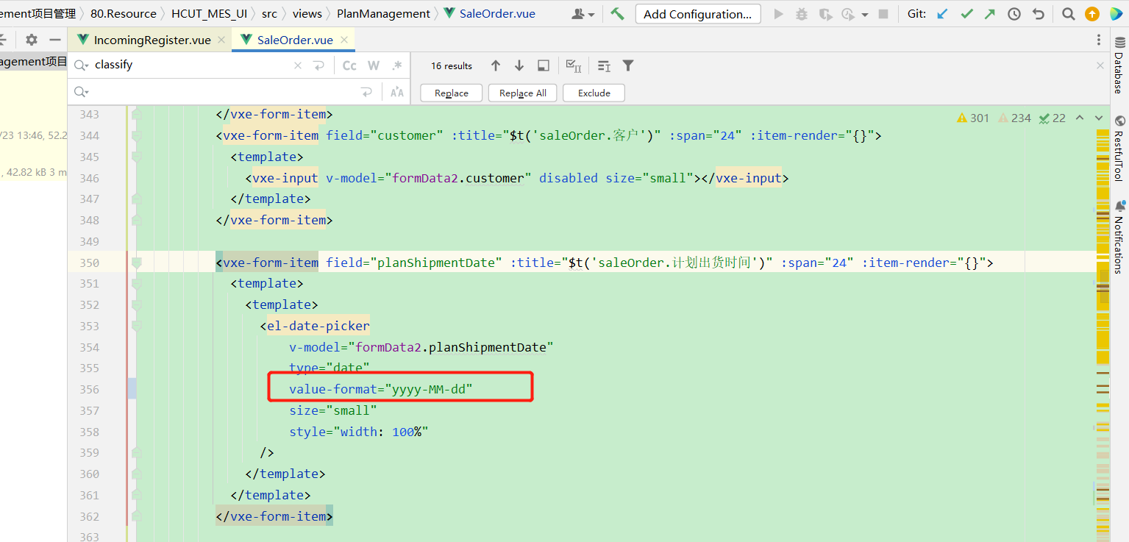Open Git history clock icon

(1014, 14)
